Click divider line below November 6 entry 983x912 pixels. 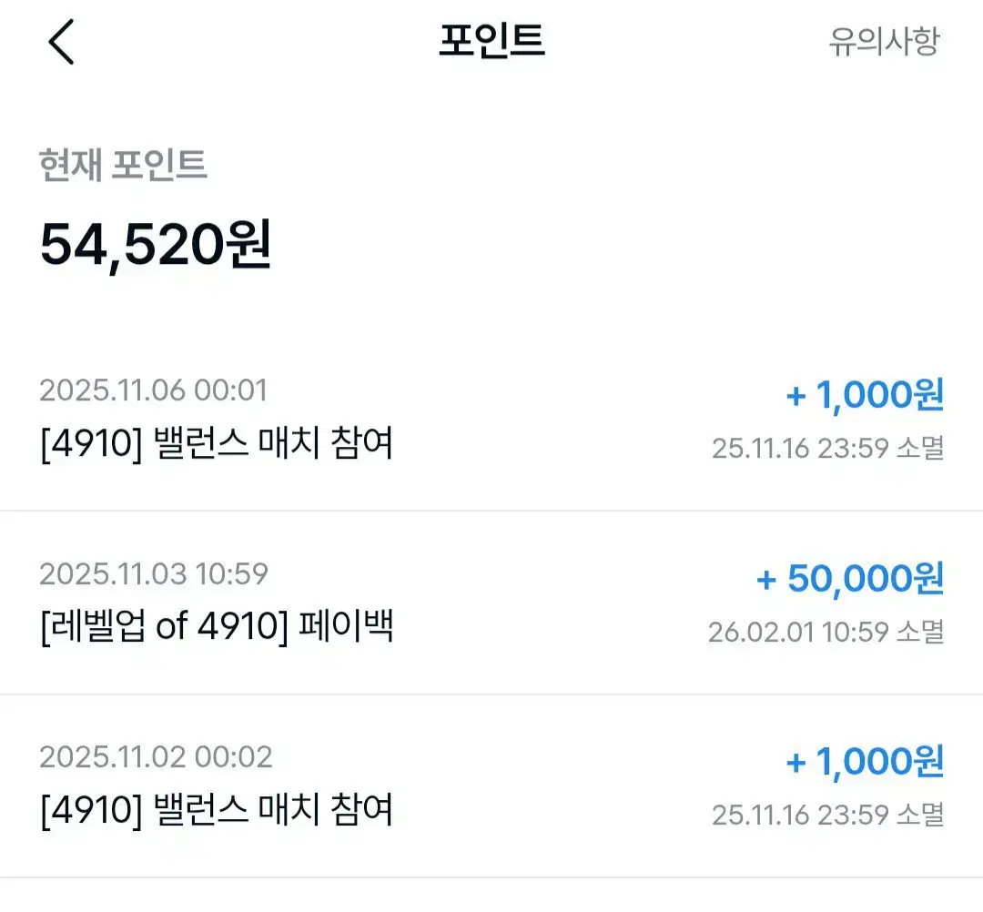(491, 511)
